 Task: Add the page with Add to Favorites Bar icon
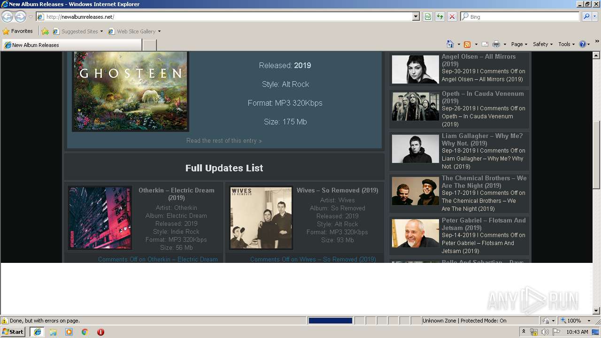click(x=45, y=31)
